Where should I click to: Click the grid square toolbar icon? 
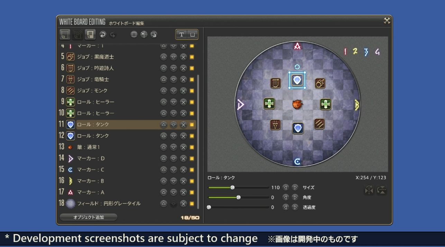[x=134, y=34]
